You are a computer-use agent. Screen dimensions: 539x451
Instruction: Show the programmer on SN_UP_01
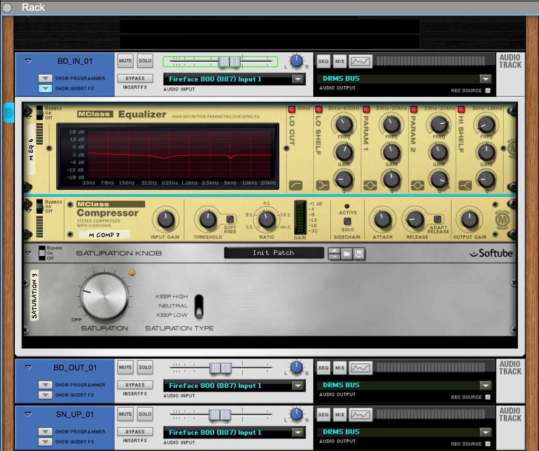(x=45, y=432)
